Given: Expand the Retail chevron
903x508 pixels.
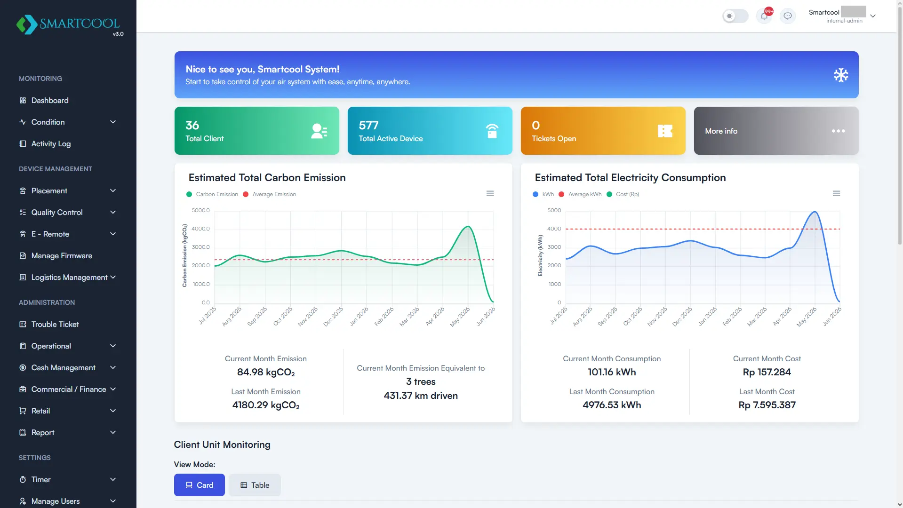Looking at the screenshot, I should point(113,411).
